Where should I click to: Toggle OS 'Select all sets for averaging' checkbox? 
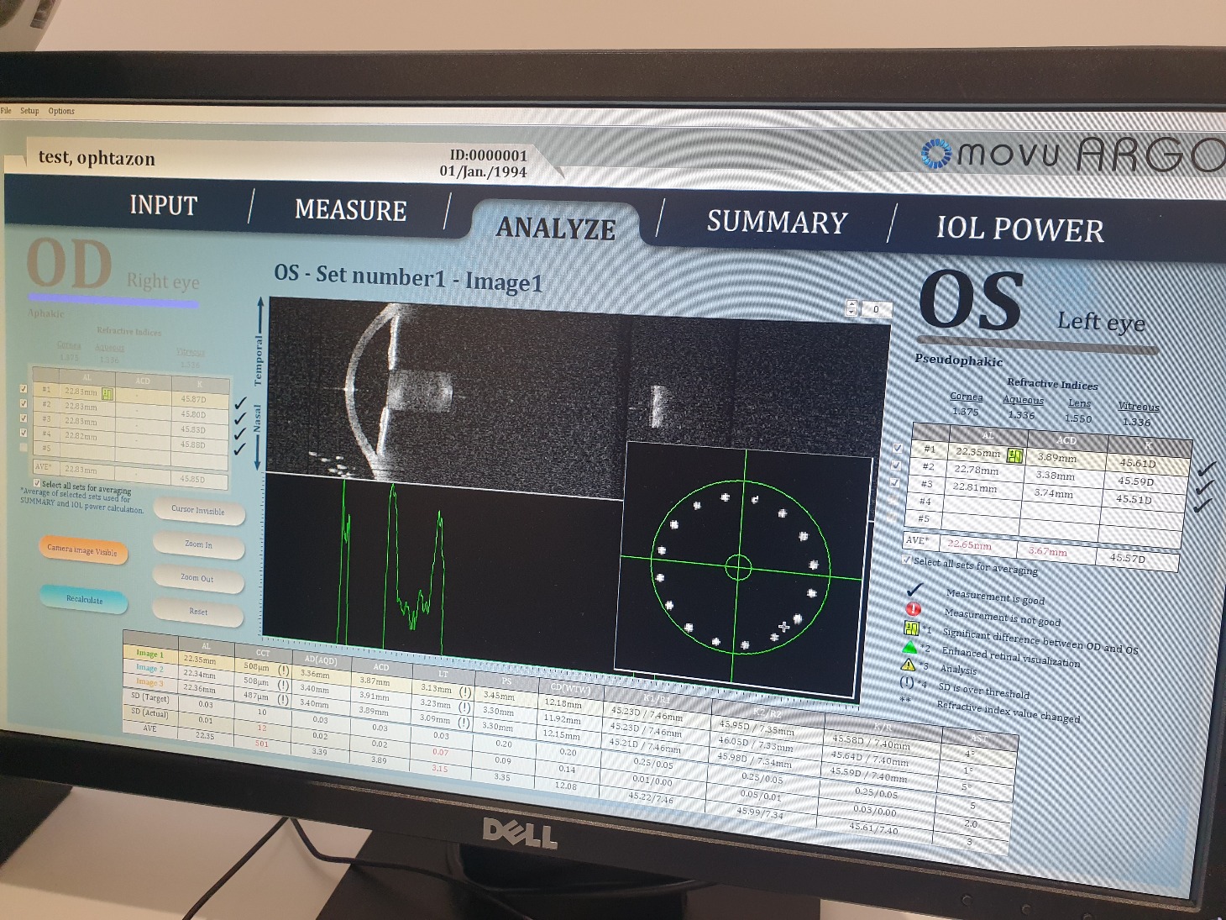click(x=906, y=559)
